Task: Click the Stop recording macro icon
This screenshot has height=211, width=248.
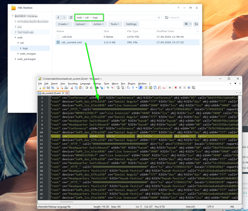Action: tap(180, 88)
